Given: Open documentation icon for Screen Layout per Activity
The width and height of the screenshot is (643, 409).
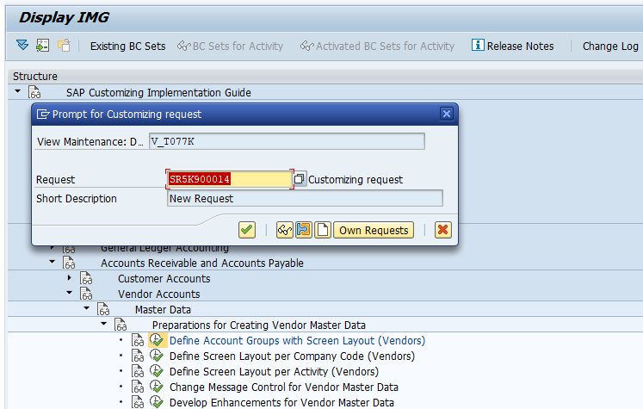Looking at the screenshot, I should [138, 372].
